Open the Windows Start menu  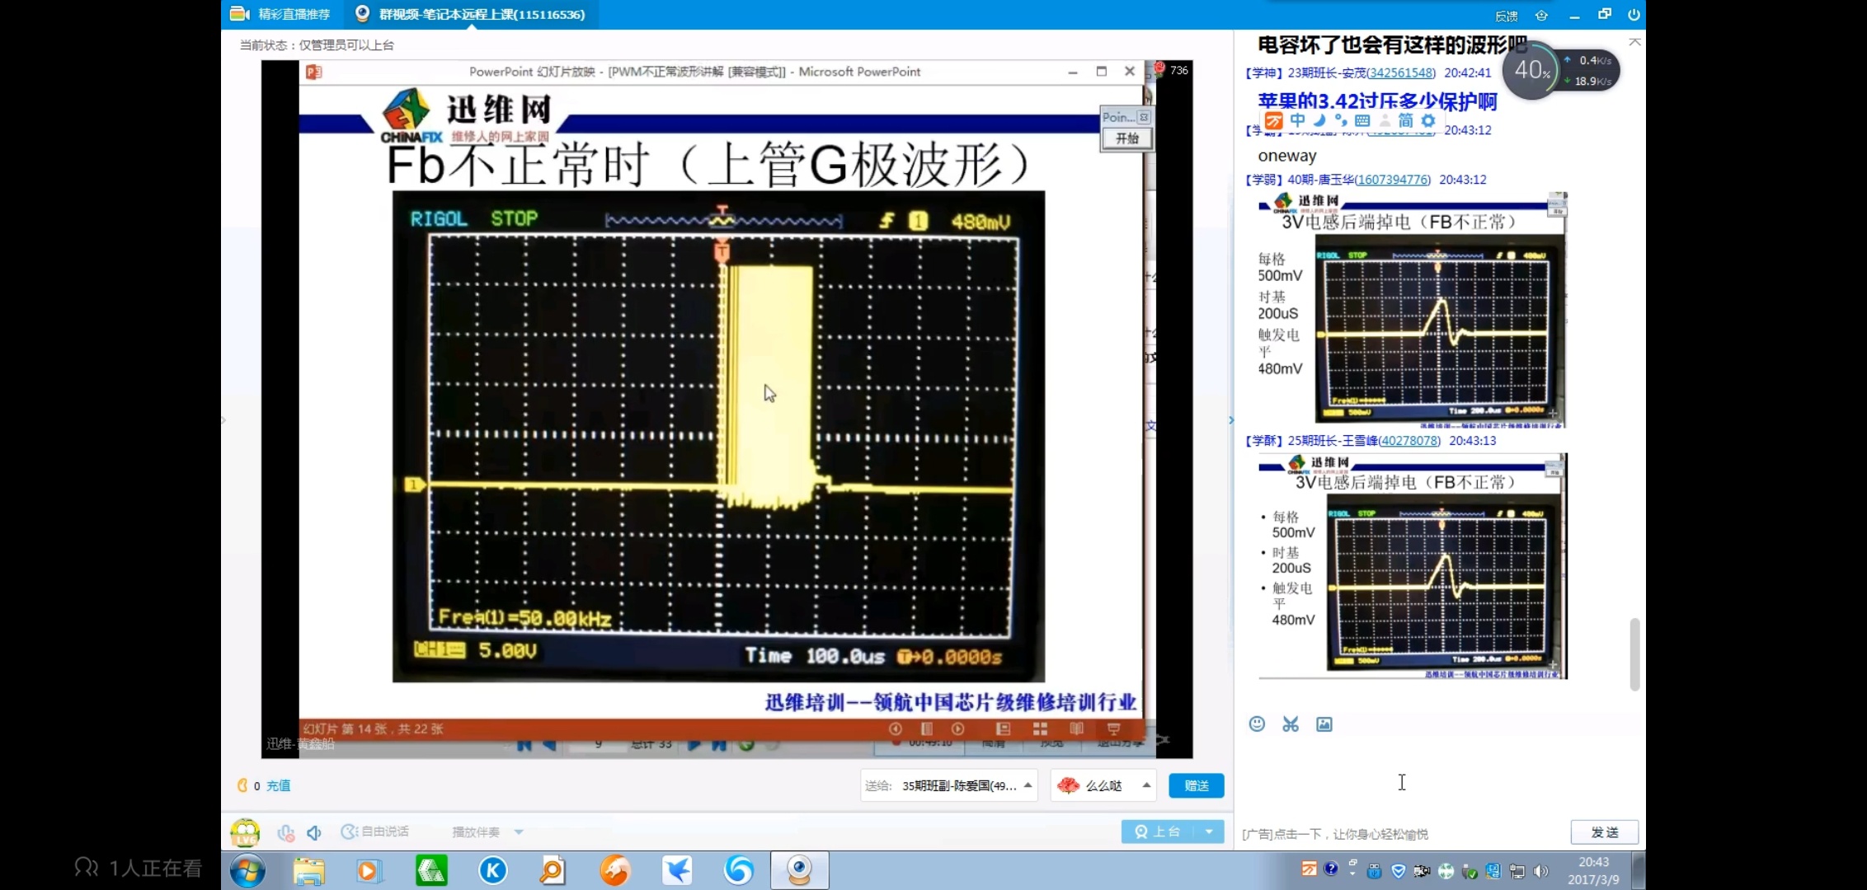tap(247, 871)
